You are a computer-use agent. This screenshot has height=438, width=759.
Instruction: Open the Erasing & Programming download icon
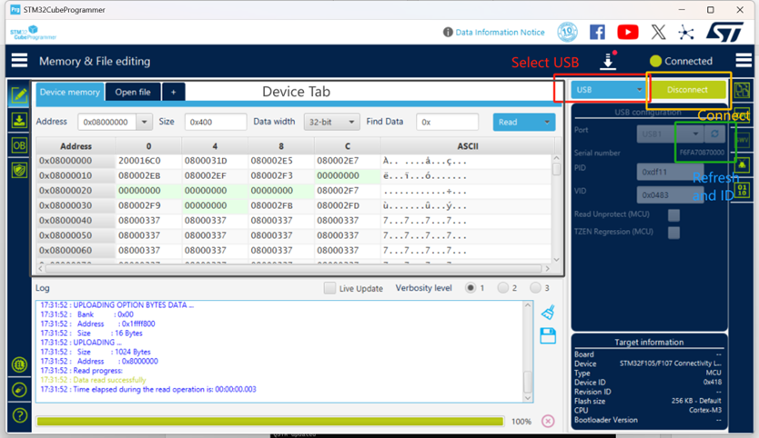(x=18, y=120)
